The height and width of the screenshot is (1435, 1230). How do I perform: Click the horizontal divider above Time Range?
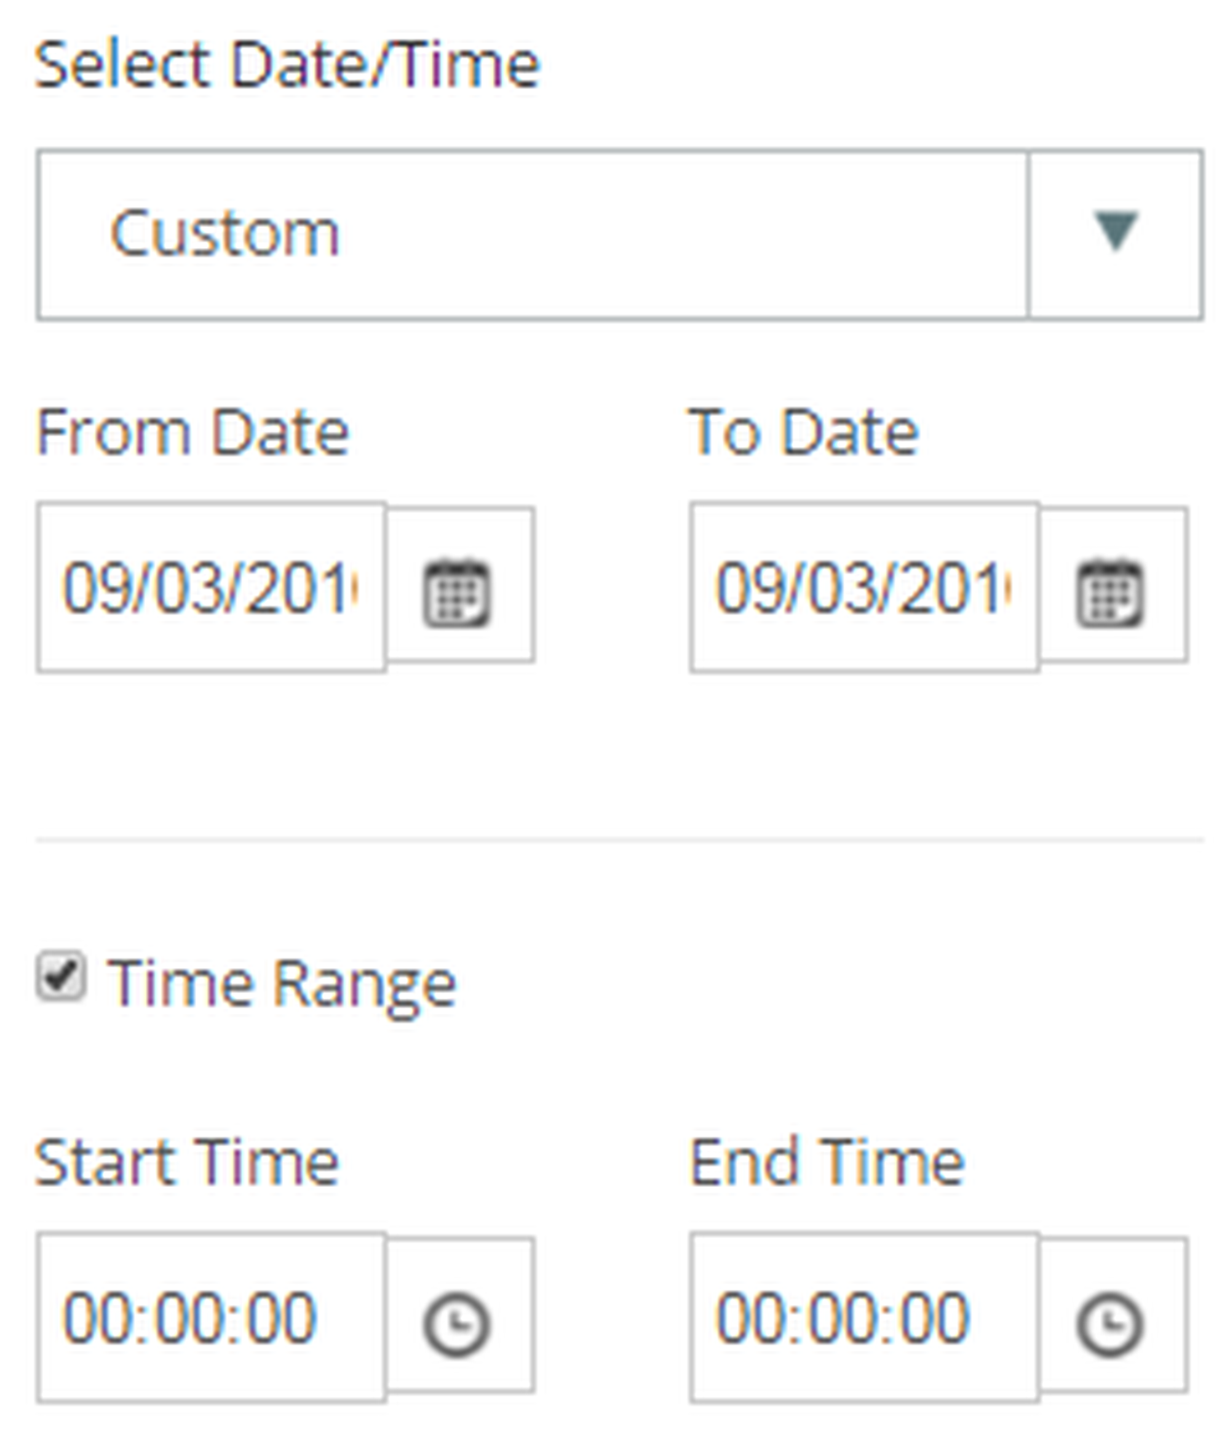619,841
